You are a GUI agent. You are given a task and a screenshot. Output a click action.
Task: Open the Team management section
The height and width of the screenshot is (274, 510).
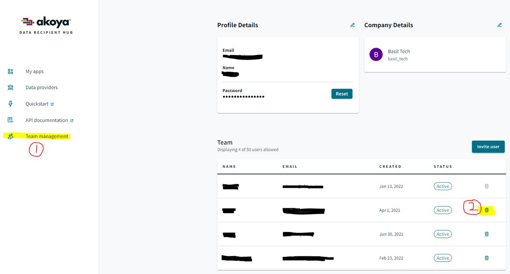47,136
